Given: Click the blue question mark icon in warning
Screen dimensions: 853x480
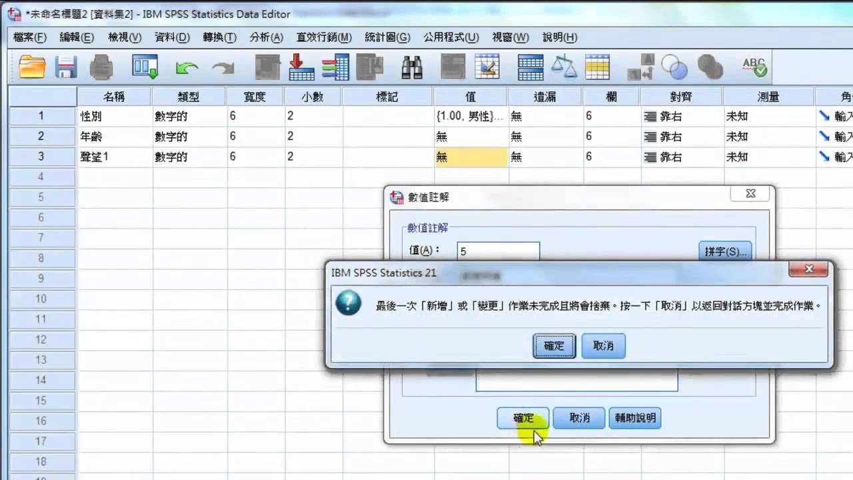Looking at the screenshot, I should click(x=349, y=303).
